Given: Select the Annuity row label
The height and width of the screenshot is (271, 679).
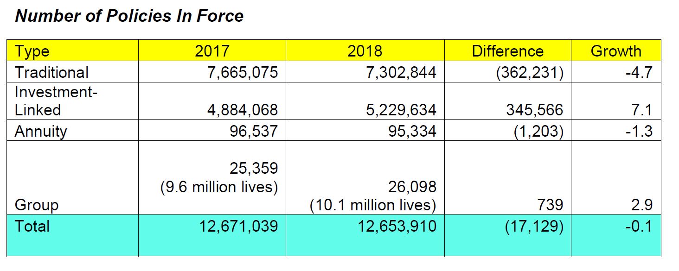Looking at the screenshot, I should [x=41, y=131].
